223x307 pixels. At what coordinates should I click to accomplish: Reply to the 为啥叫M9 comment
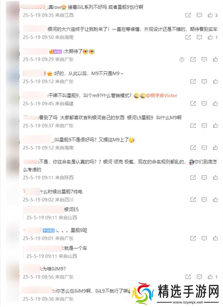point(199,277)
